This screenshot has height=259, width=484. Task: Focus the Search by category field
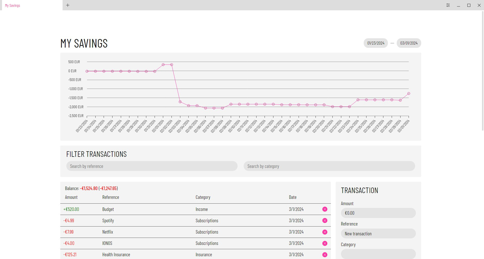click(x=329, y=166)
